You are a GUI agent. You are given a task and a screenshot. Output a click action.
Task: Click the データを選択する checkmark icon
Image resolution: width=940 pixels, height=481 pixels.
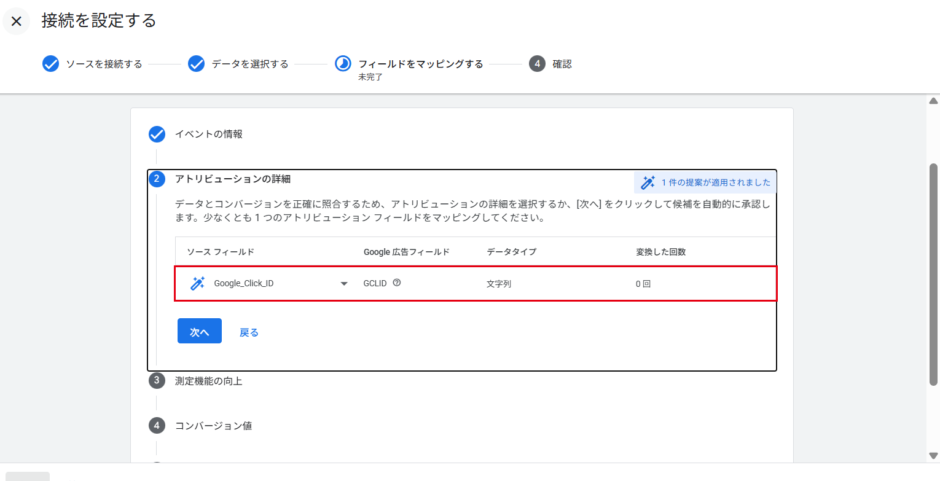pyautogui.click(x=196, y=64)
